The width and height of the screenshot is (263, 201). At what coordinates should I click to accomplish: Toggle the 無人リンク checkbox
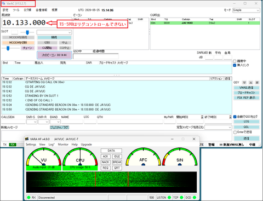[x=235, y=65]
